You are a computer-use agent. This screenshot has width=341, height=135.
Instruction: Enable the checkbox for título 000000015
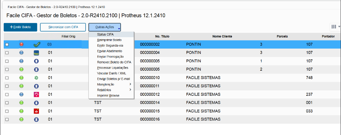point(7,111)
